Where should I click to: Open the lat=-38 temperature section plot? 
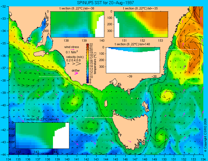77,24
